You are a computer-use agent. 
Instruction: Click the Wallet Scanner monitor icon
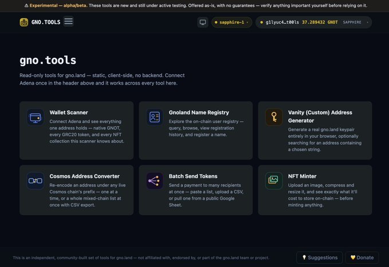(35, 117)
